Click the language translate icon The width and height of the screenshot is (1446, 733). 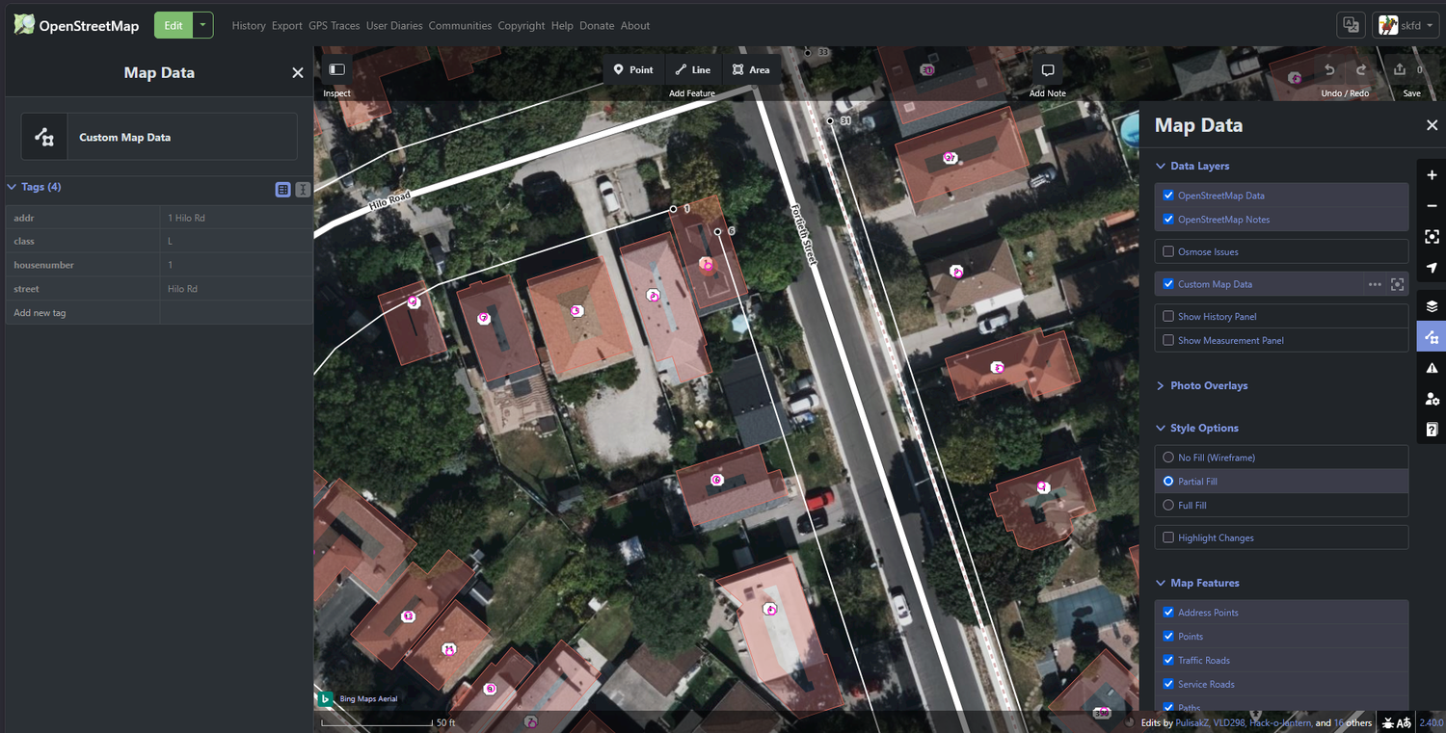pos(1351,26)
